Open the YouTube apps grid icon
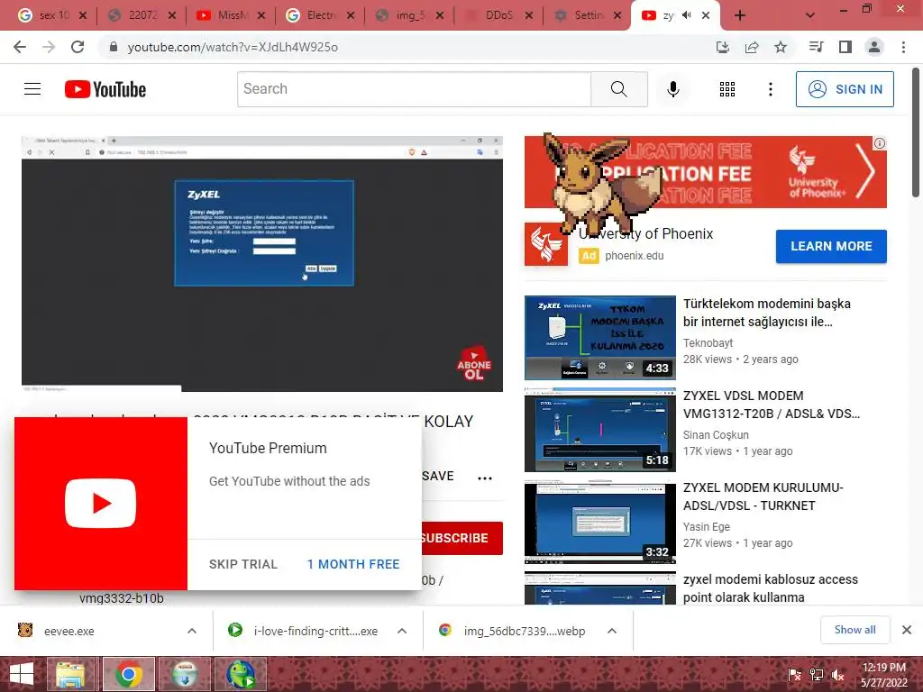Image resolution: width=923 pixels, height=692 pixels. (727, 89)
